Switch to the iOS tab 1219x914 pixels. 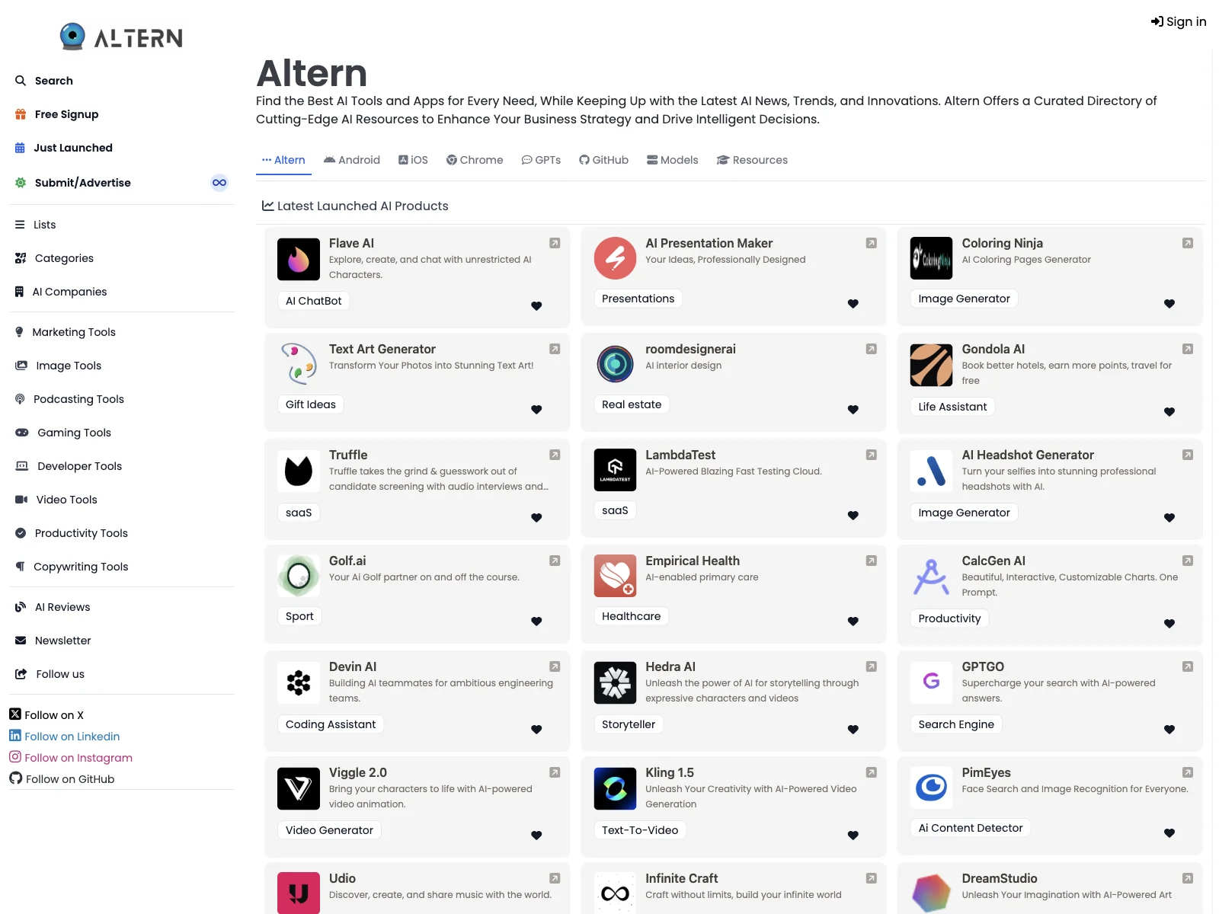click(413, 160)
